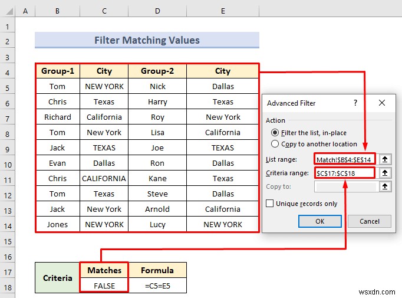Select the Arnold cell
Viewport: 402px width, 298px height.
click(157, 209)
